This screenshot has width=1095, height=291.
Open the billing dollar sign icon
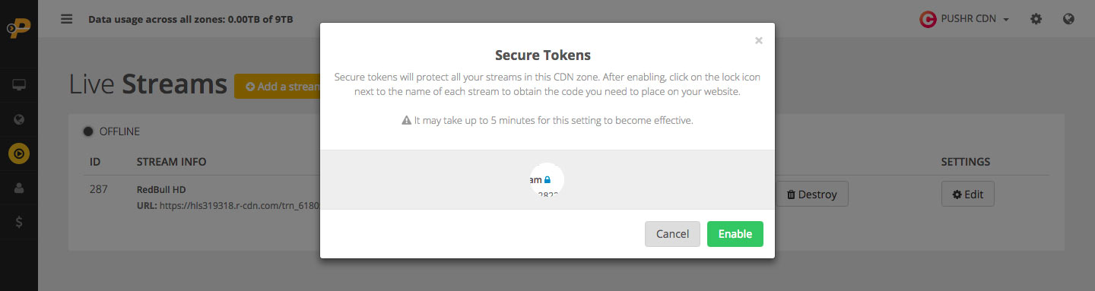(x=19, y=223)
